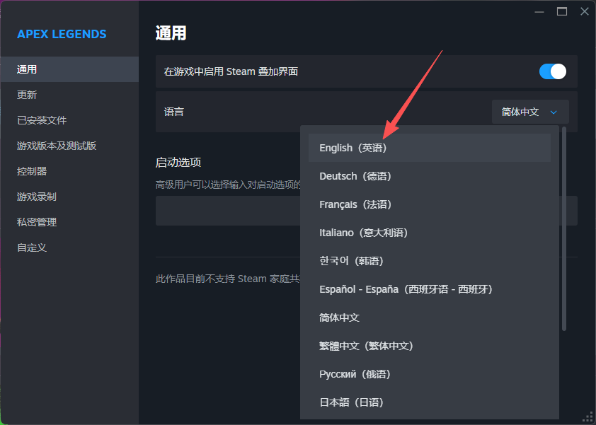The image size is (596, 425).
Task: Click the APEX LEGENDS title
Action: point(62,34)
